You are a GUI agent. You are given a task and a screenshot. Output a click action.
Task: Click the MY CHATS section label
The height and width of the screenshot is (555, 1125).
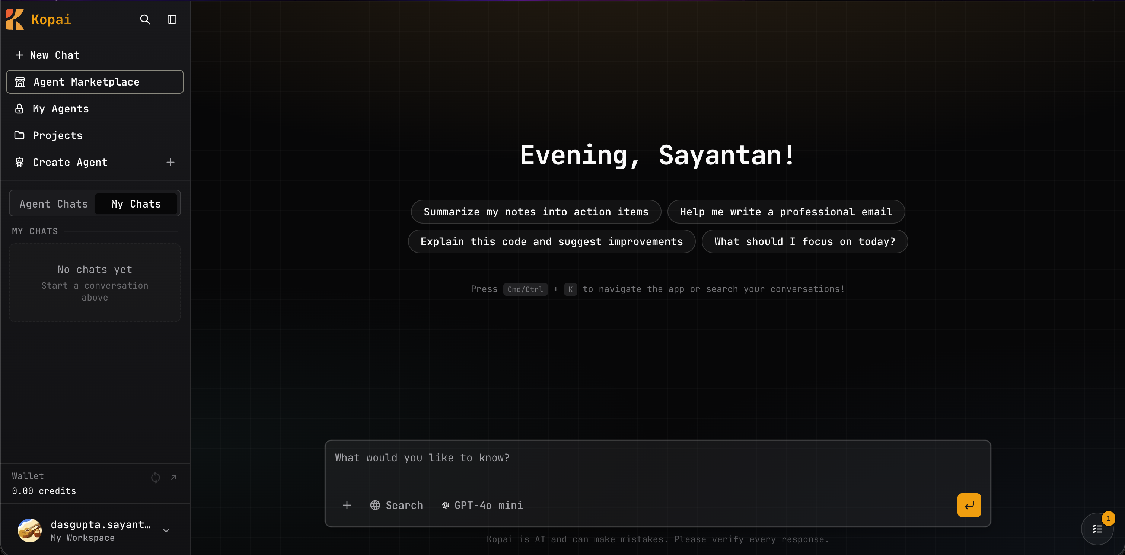click(35, 231)
